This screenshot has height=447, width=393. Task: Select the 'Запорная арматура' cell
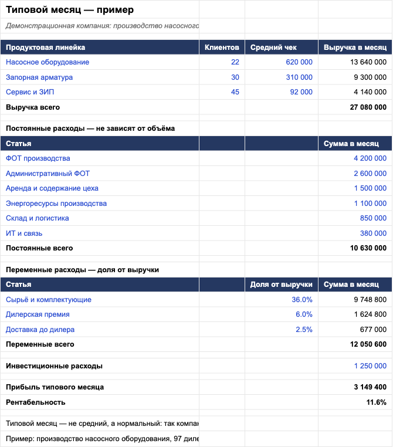coord(100,77)
